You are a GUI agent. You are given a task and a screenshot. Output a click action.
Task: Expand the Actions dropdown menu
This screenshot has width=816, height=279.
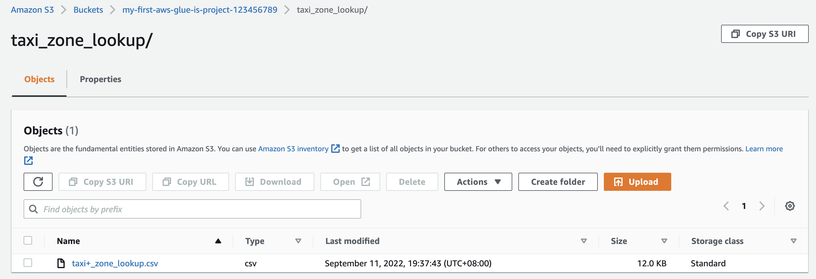click(x=478, y=181)
